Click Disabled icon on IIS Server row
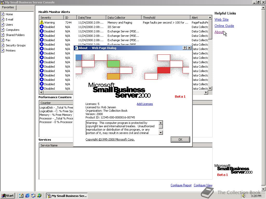266x199 pixels. pos(42,27)
